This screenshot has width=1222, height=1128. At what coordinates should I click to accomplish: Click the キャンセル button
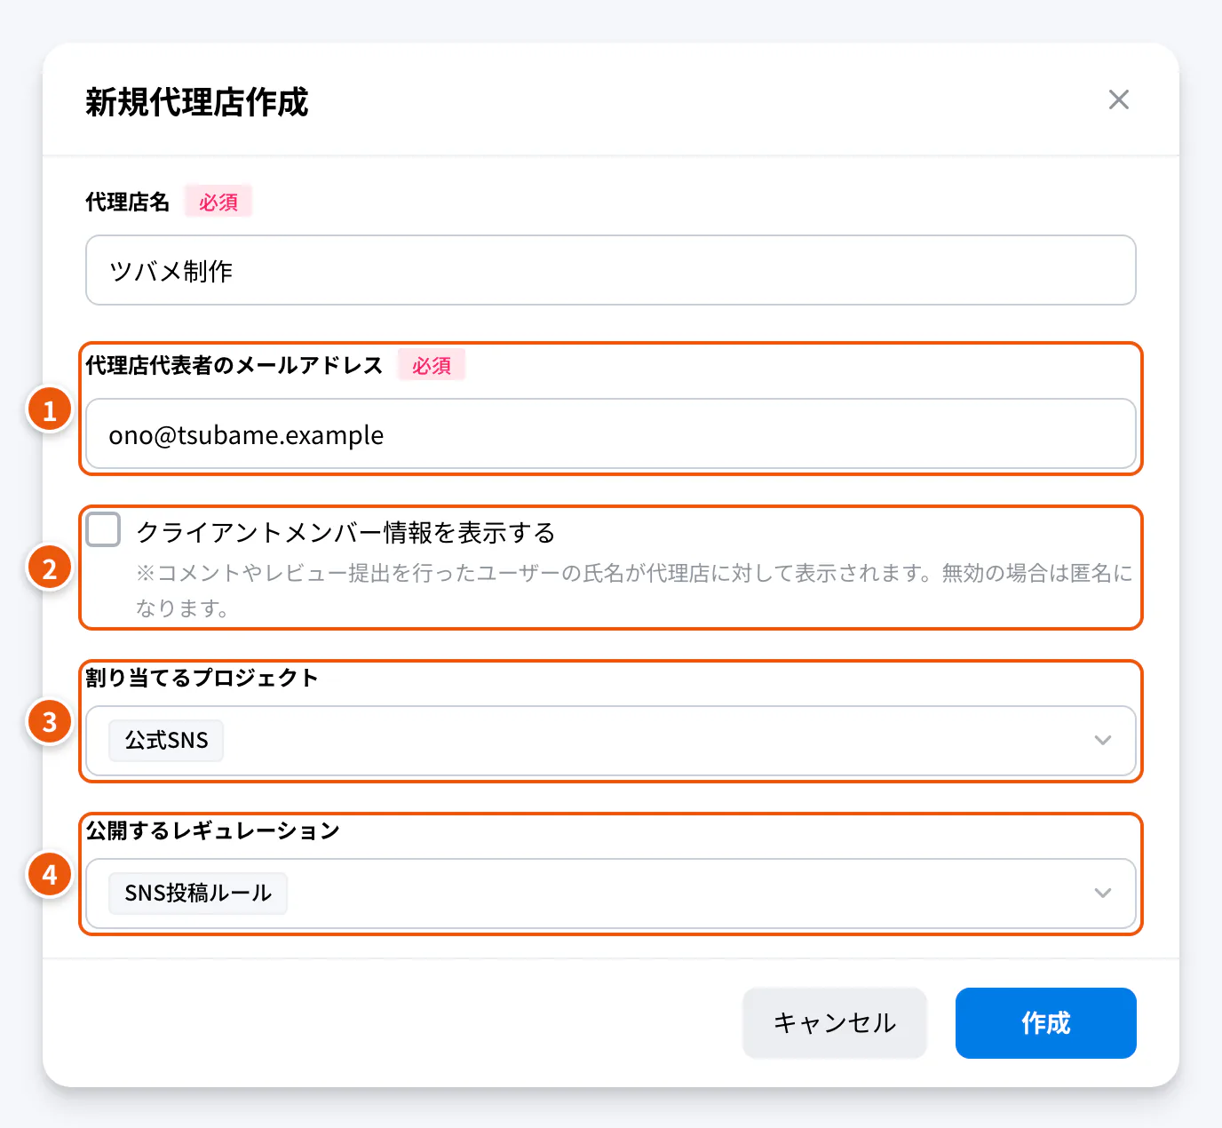tap(835, 1023)
